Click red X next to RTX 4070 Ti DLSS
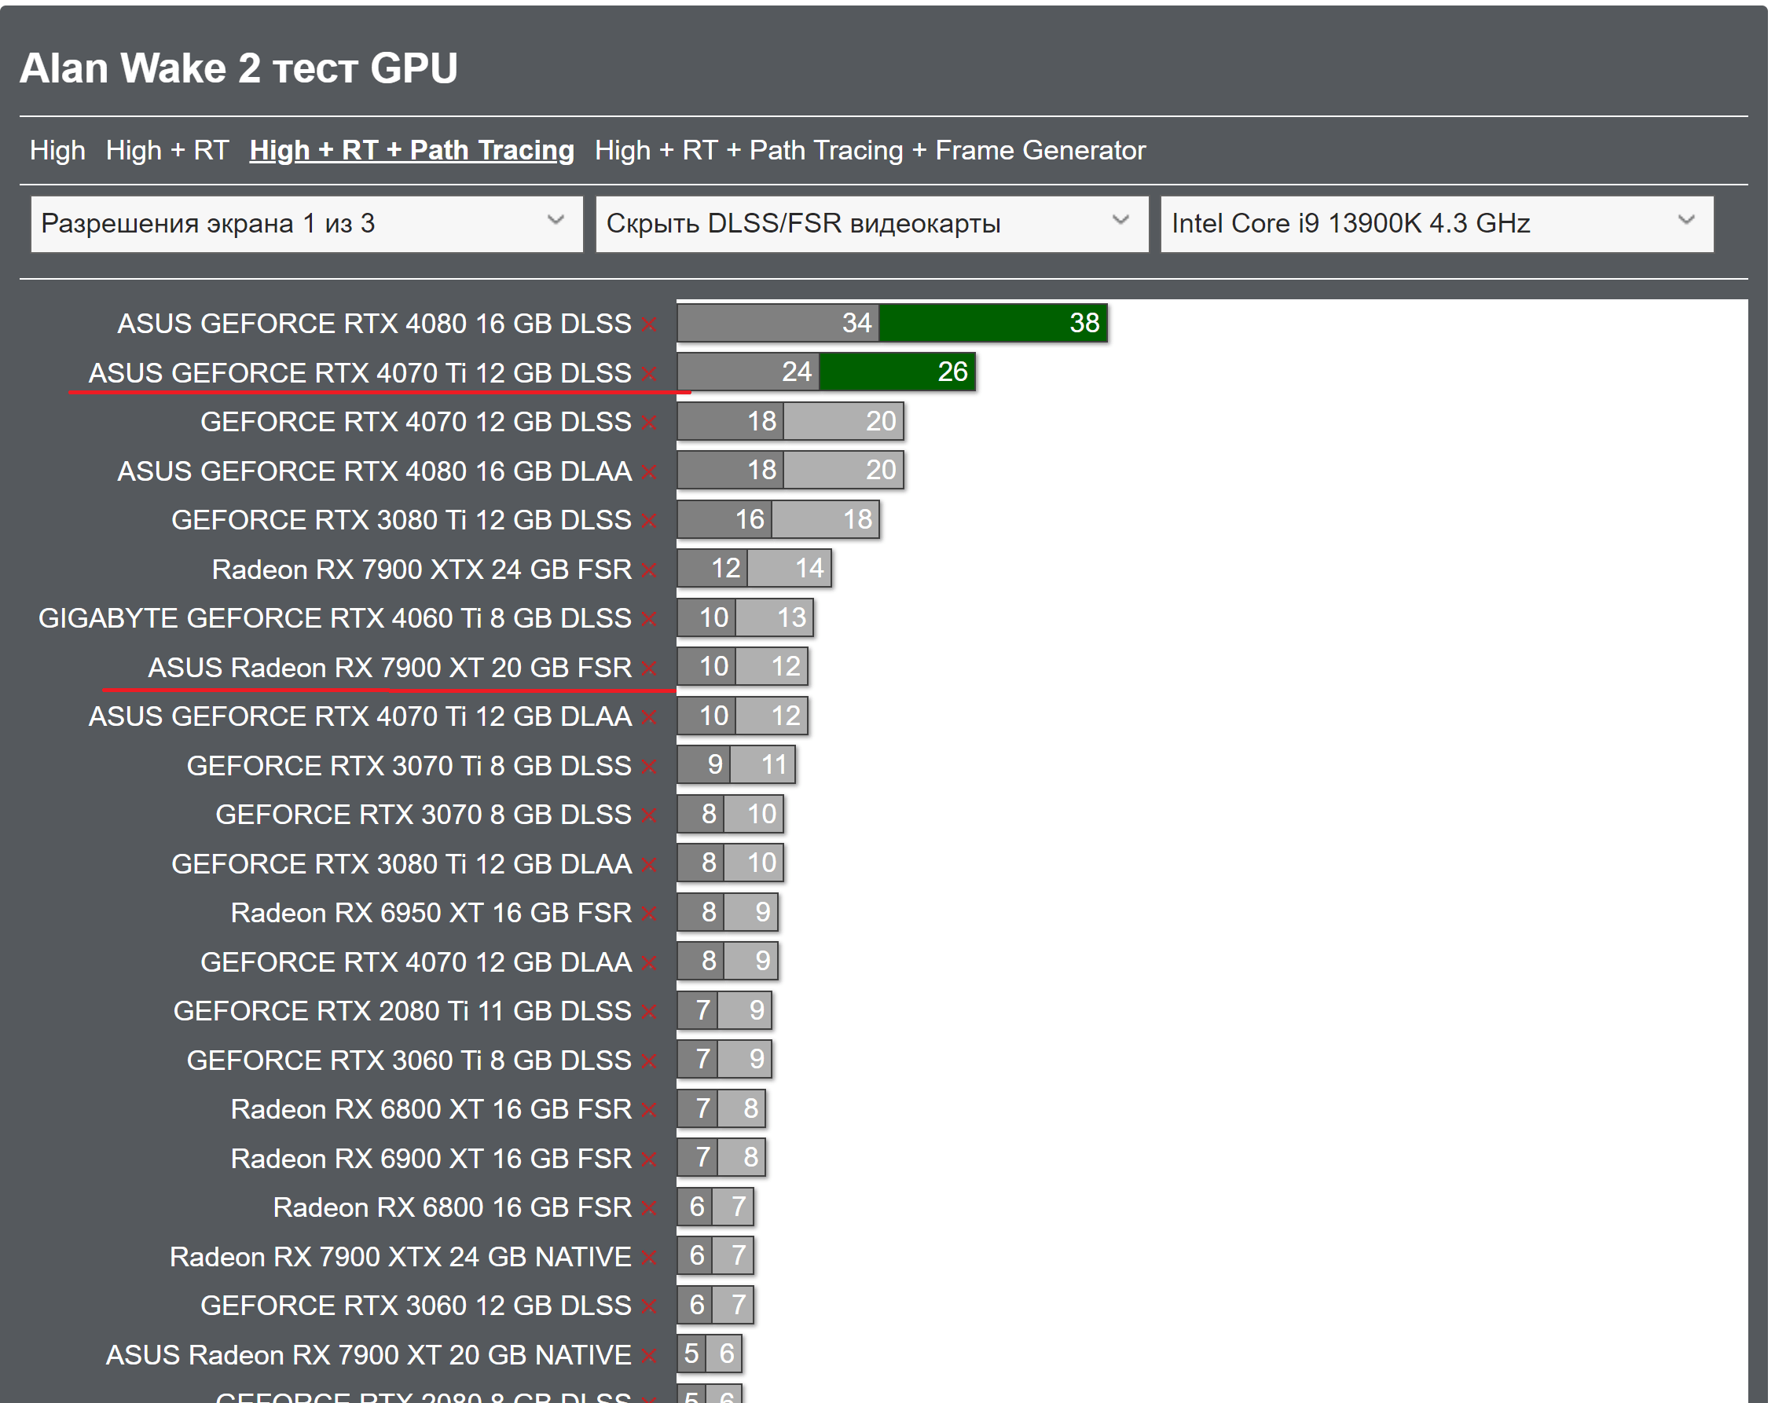The image size is (1775, 1403). click(x=649, y=374)
